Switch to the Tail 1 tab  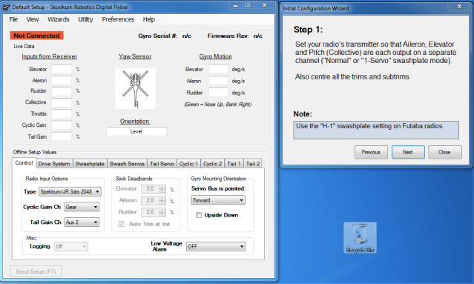[x=234, y=163]
